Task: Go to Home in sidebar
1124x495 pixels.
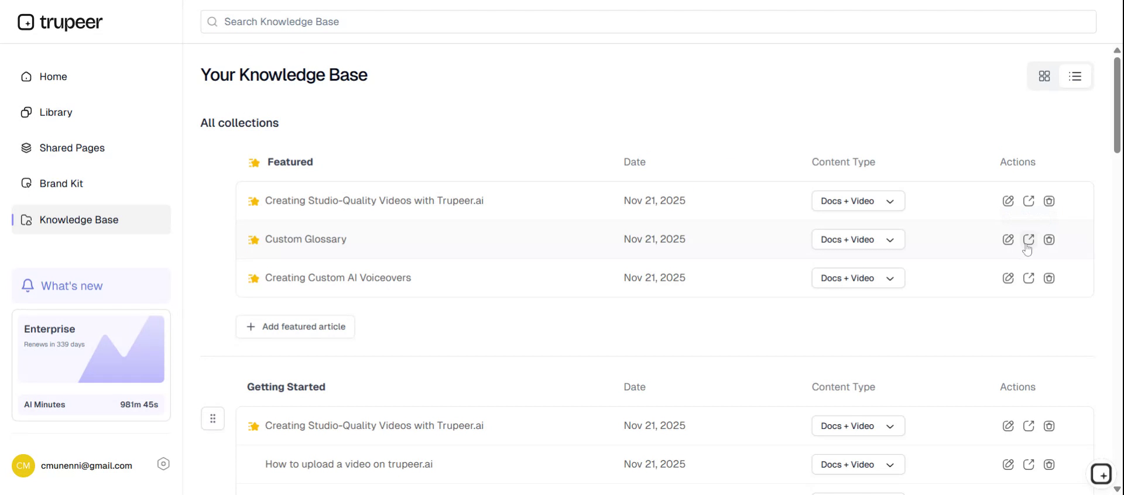Action: coord(91,77)
